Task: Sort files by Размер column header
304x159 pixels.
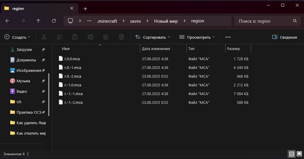Action: (234, 49)
